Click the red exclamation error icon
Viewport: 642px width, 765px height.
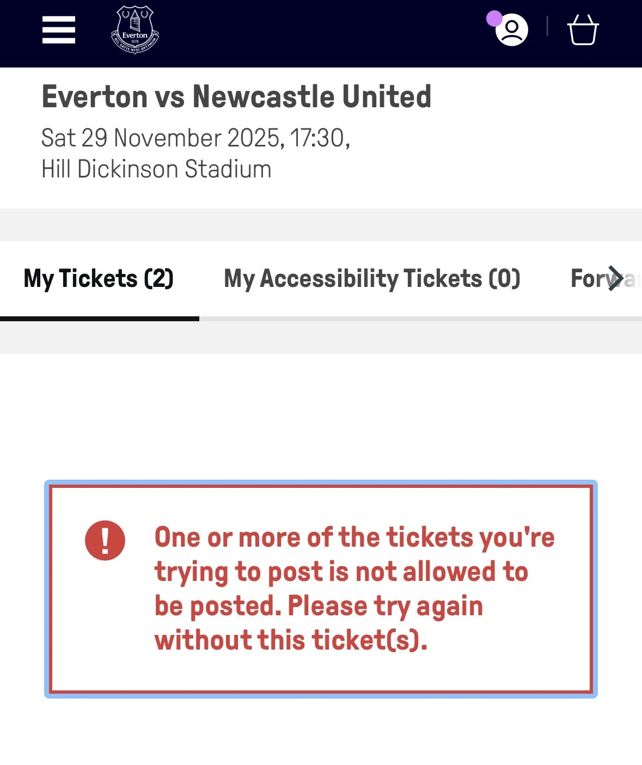tap(105, 541)
